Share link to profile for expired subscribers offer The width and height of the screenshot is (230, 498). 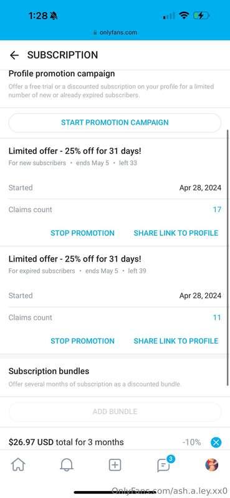[x=176, y=341]
